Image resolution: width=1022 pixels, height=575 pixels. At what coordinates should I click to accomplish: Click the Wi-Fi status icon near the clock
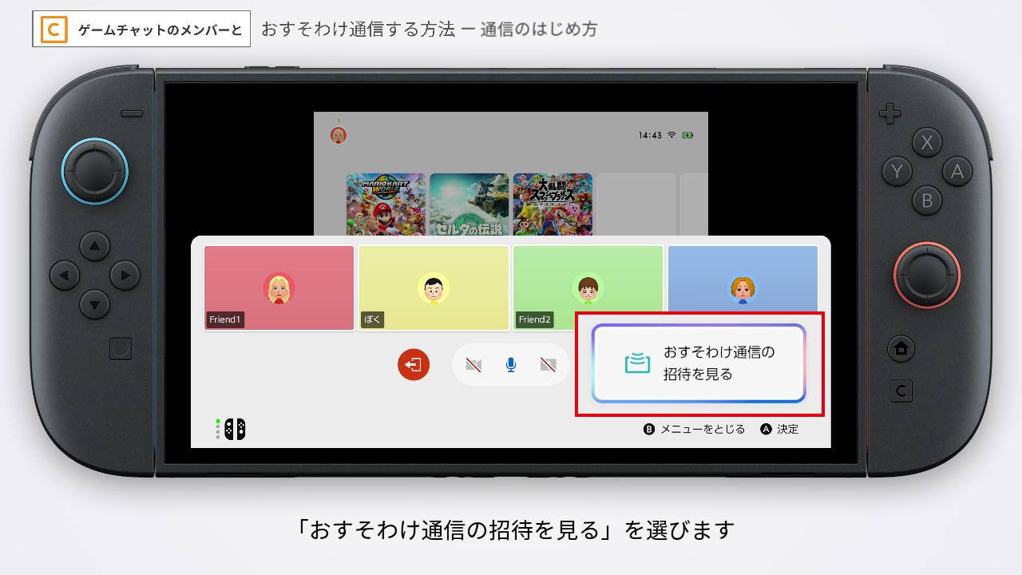pos(669,135)
